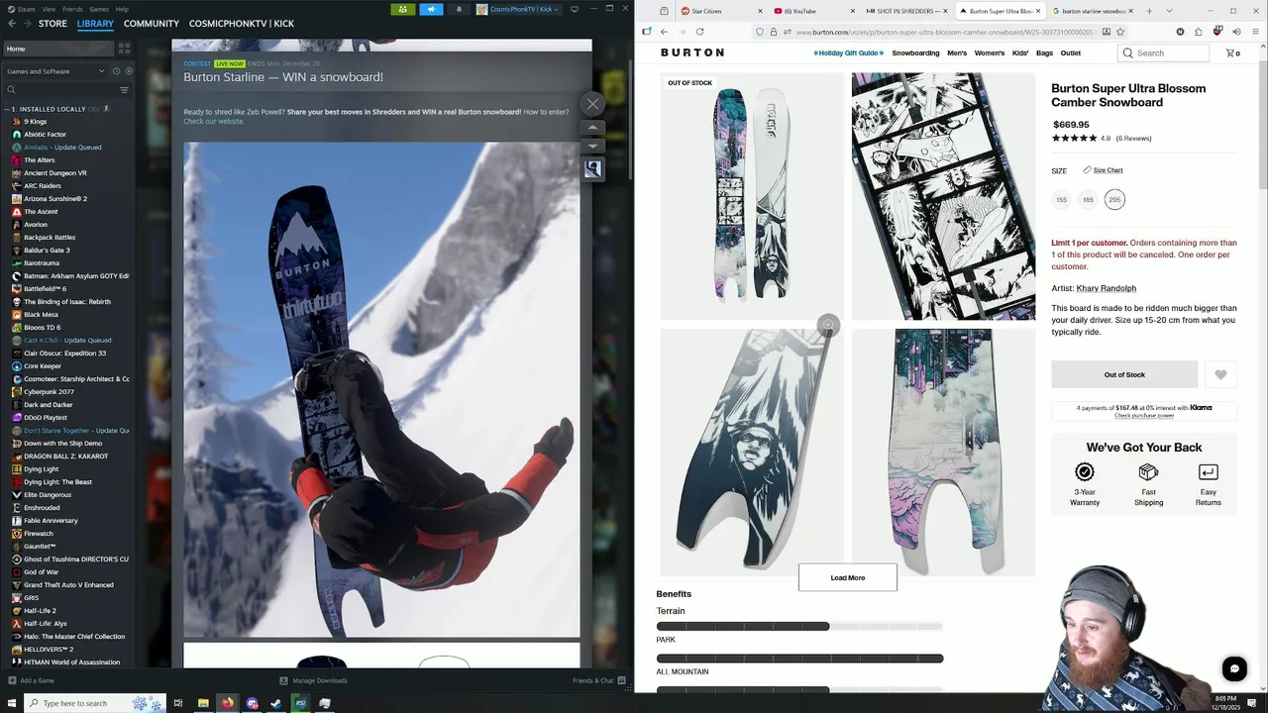Open View menu in Steam

coord(49,9)
